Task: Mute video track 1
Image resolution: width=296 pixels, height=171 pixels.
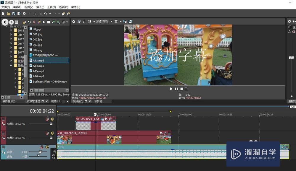Action: 47,119
